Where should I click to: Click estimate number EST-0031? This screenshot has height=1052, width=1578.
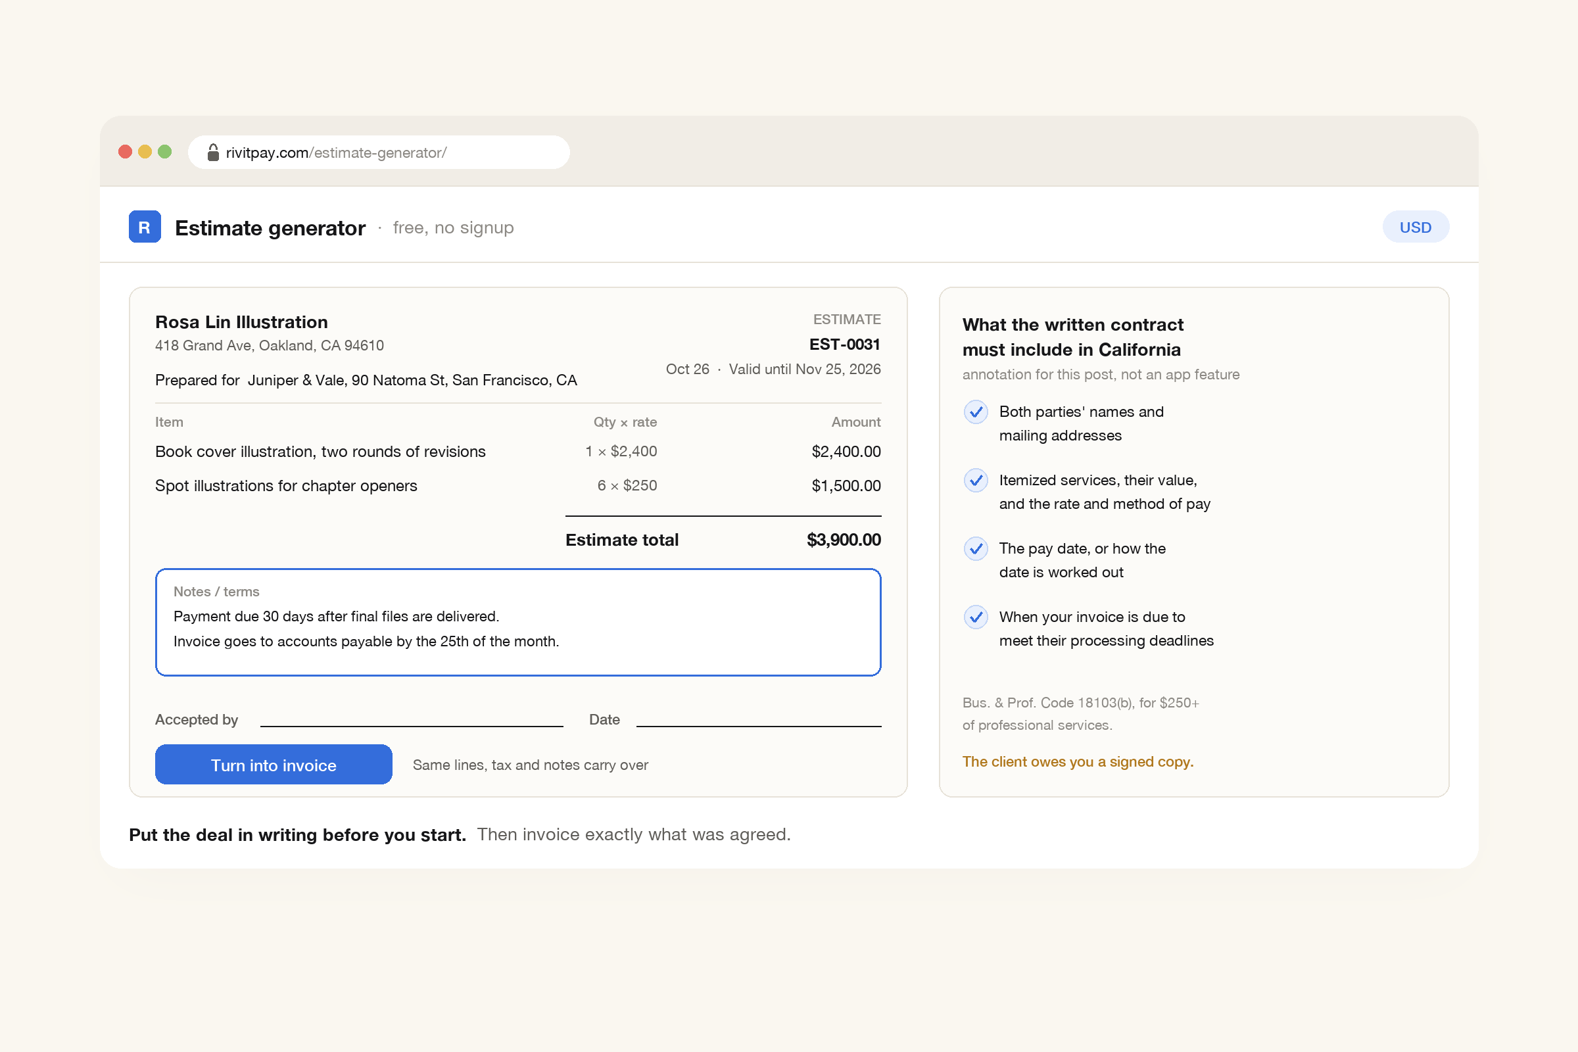point(845,344)
